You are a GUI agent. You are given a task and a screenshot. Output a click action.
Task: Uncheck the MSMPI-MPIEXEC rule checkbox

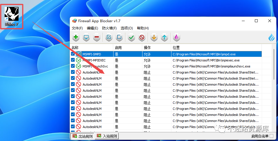tap(73, 60)
